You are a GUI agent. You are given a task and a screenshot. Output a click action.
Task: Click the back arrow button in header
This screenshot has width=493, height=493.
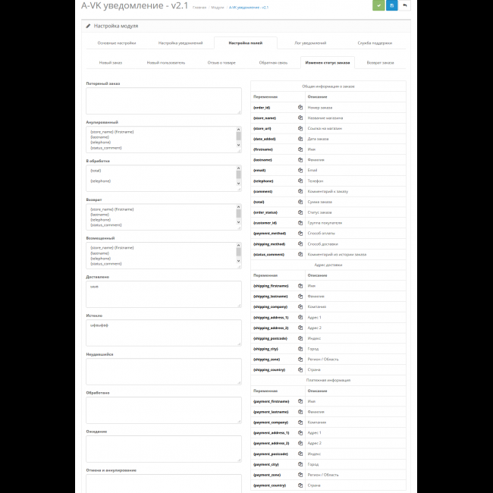pos(405,5)
